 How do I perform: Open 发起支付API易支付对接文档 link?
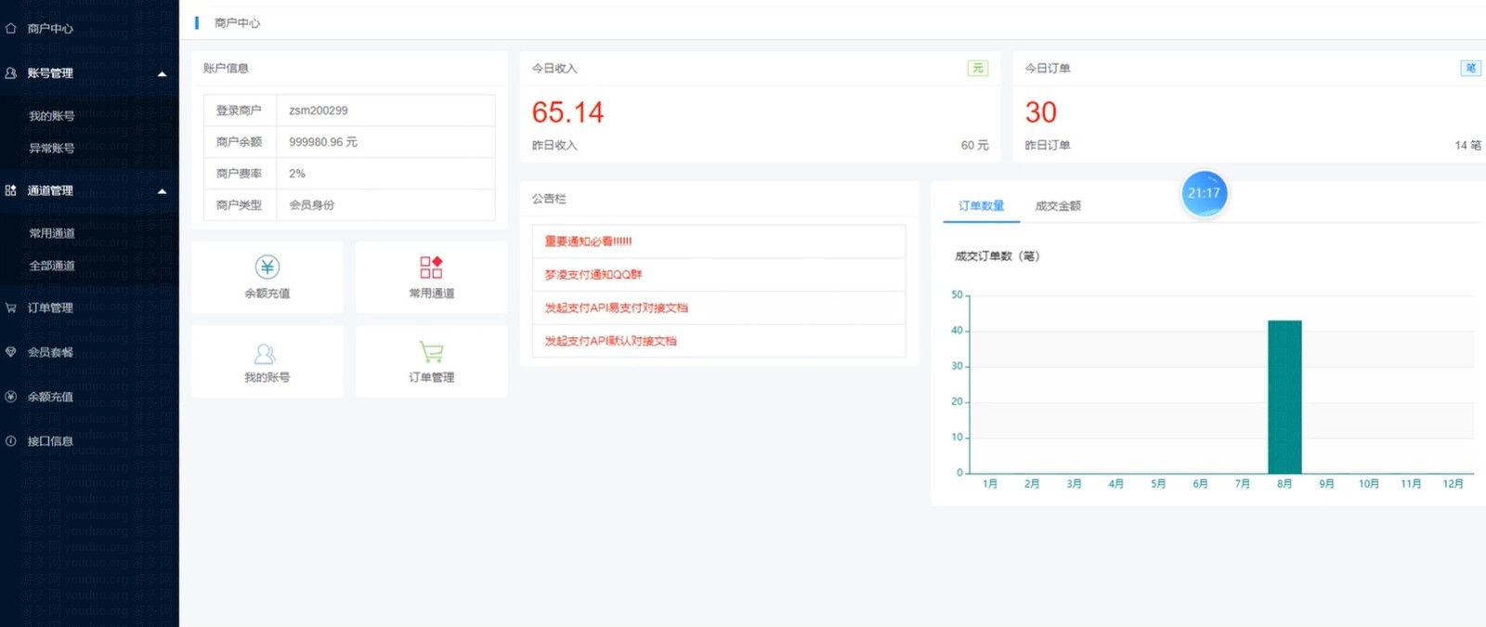616,308
